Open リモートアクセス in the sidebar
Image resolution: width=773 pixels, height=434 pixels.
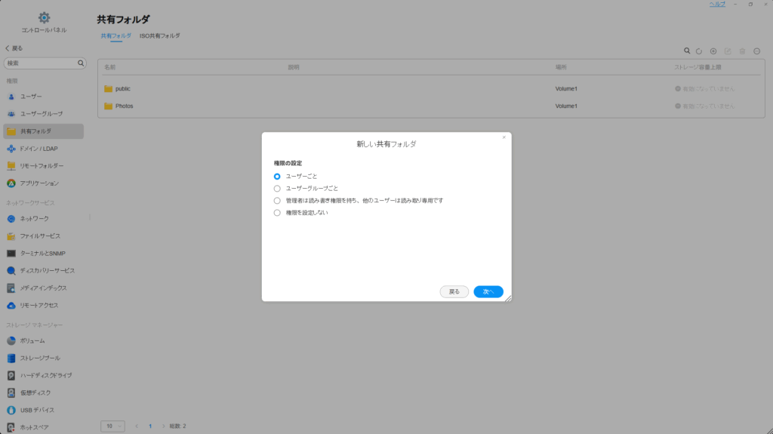43,305
